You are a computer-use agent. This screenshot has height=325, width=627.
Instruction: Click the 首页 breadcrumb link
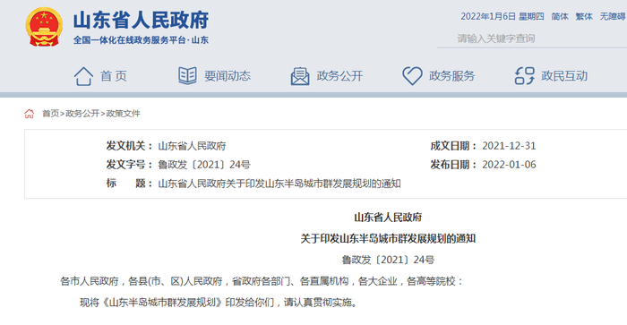point(51,114)
